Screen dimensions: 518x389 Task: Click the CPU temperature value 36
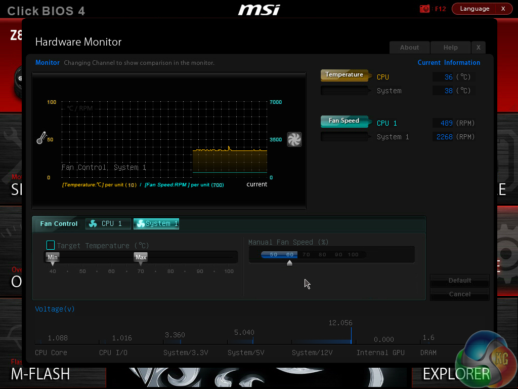(448, 77)
